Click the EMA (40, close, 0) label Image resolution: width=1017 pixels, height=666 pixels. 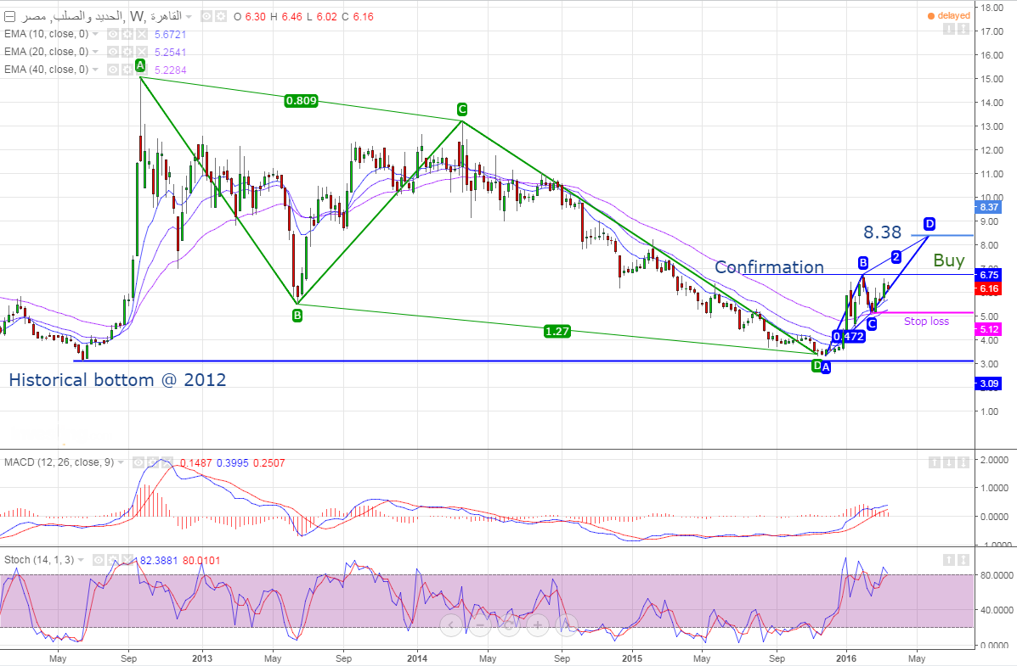pos(47,70)
